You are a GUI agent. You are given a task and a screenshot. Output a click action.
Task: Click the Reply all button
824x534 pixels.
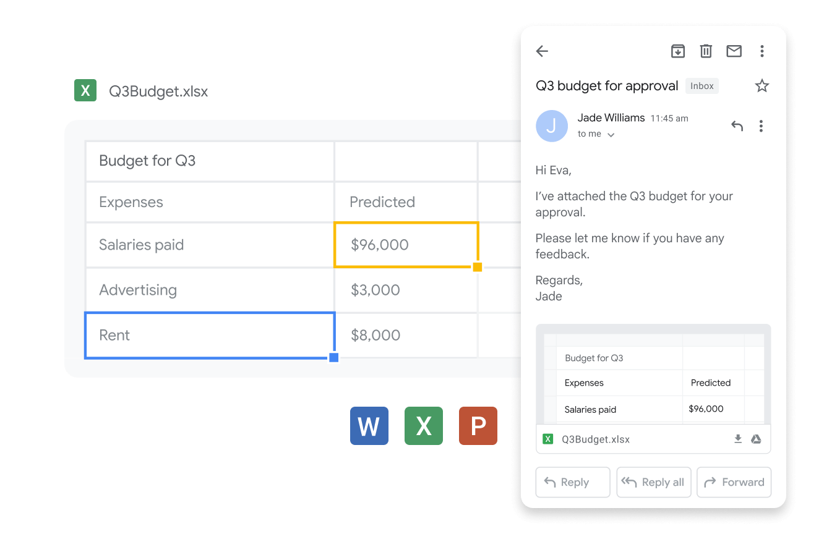[x=653, y=482]
